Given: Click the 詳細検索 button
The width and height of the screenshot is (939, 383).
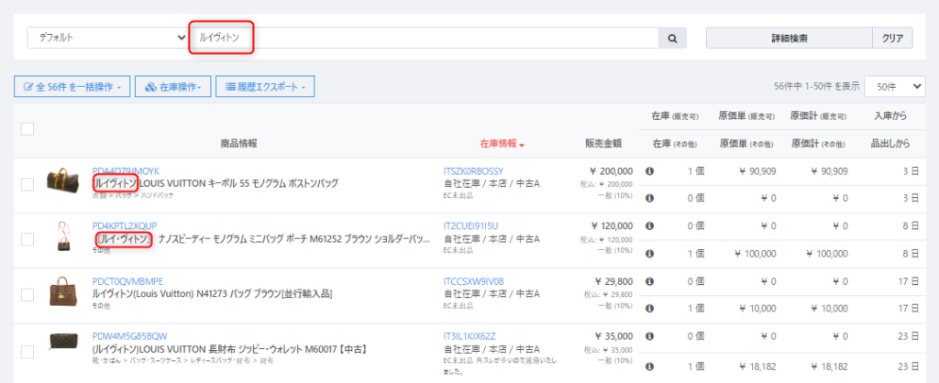Looking at the screenshot, I should pos(790,38).
